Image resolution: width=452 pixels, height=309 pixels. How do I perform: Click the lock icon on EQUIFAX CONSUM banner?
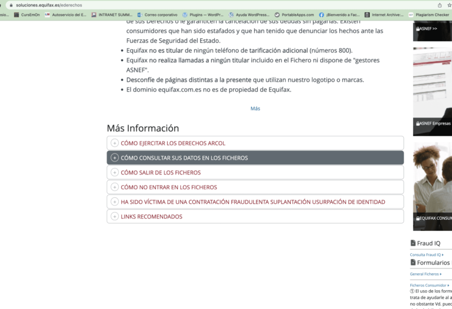[418, 219]
